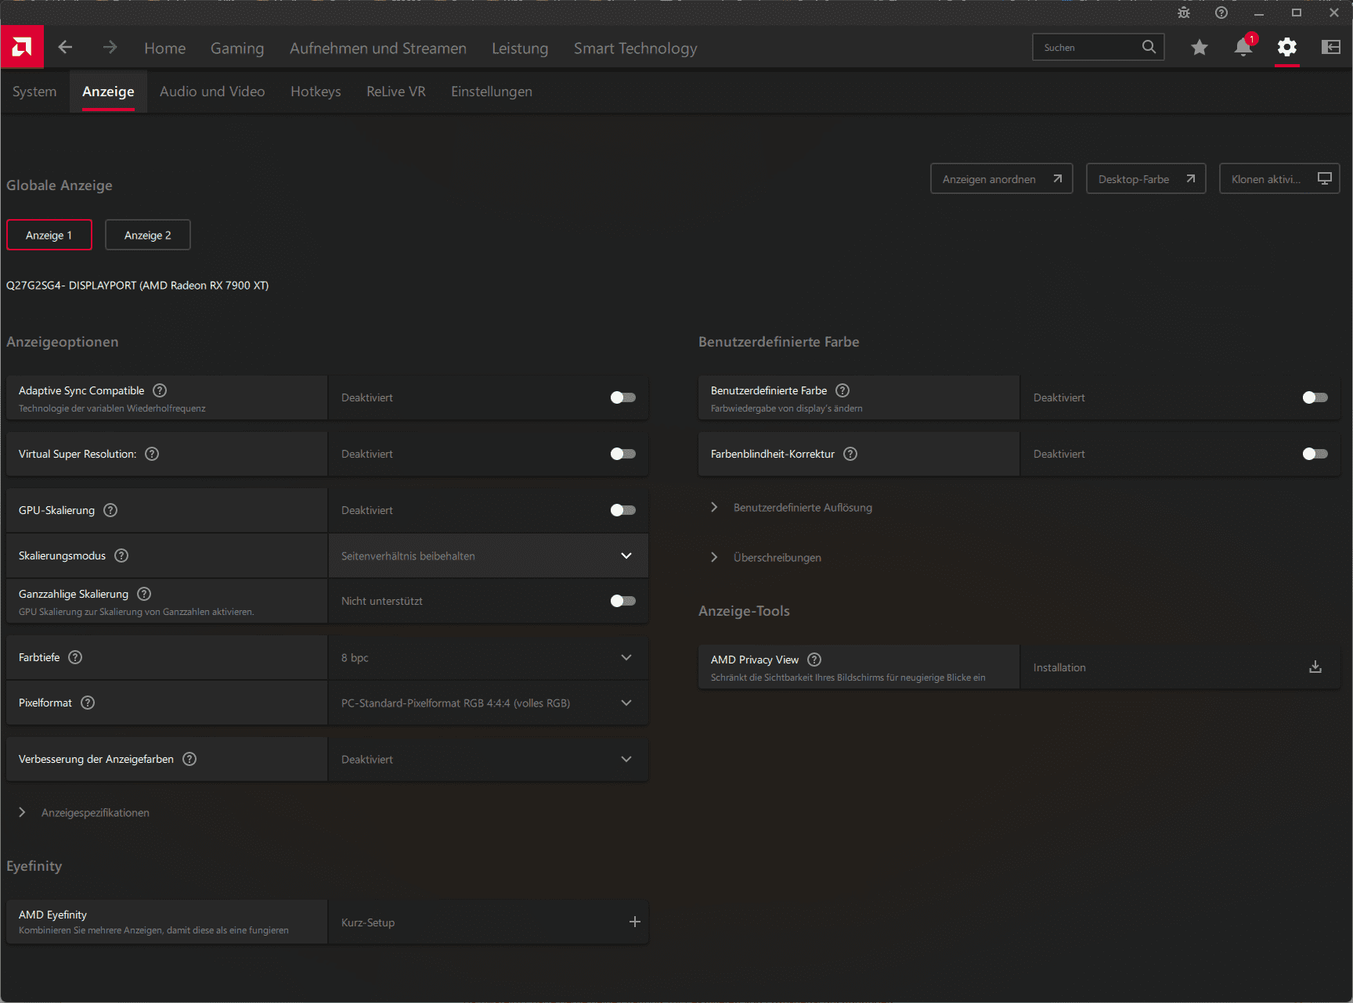This screenshot has width=1353, height=1003.
Task: Open Verbesserung der Anzeigefarben dropdown
Action: pyautogui.click(x=489, y=759)
